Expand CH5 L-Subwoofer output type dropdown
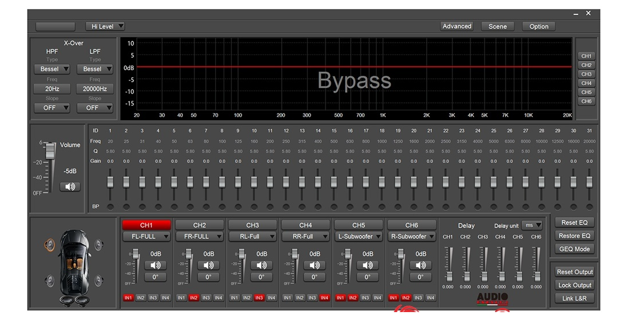This screenshot has width=624, height=319. click(358, 236)
